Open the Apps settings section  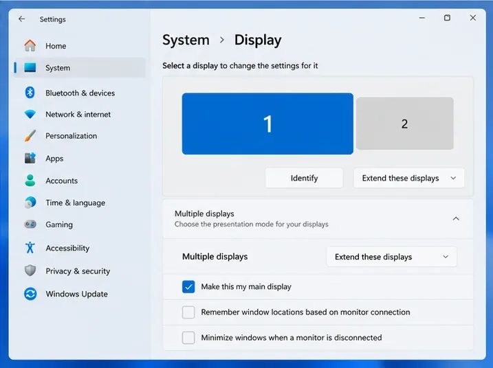pos(80,158)
